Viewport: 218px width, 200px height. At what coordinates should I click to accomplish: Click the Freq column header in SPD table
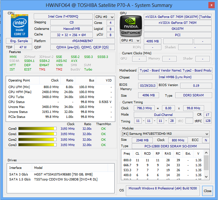(127, 154)
